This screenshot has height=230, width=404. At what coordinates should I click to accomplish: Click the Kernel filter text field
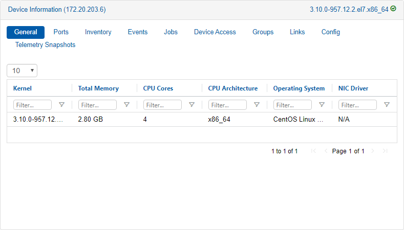click(x=32, y=105)
